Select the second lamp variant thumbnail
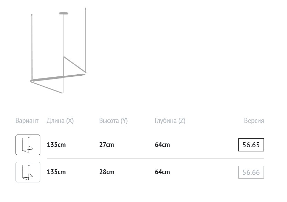The width and height of the screenshot is (287, 202). 28,172
